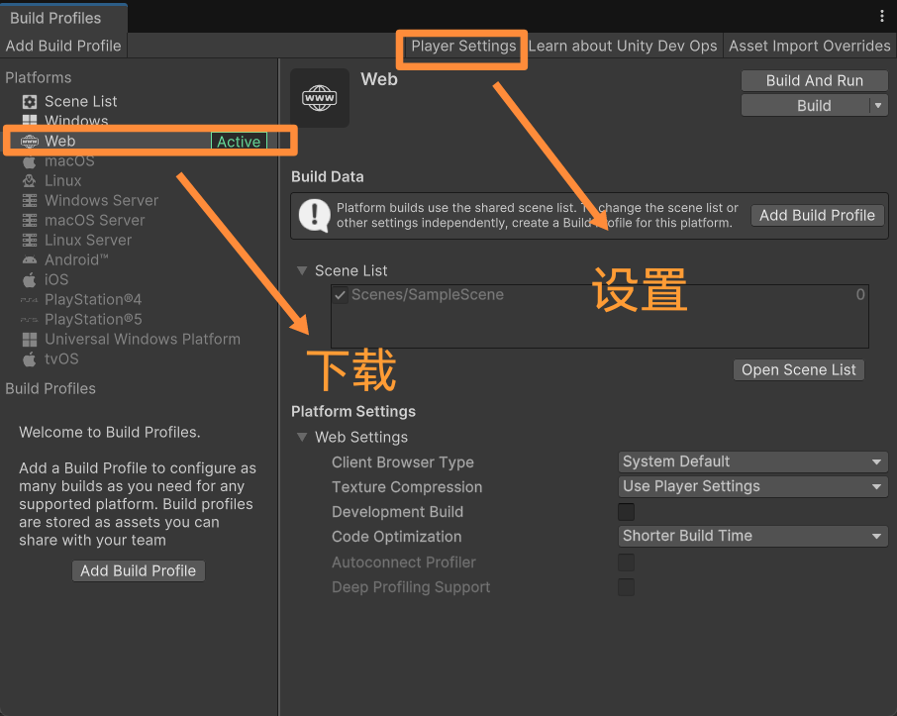Select the macOS Server platform
Screen dimensions: 897x716
[140, 221]
